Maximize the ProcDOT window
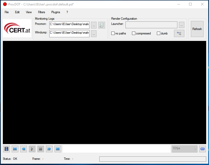 [190, 4]
